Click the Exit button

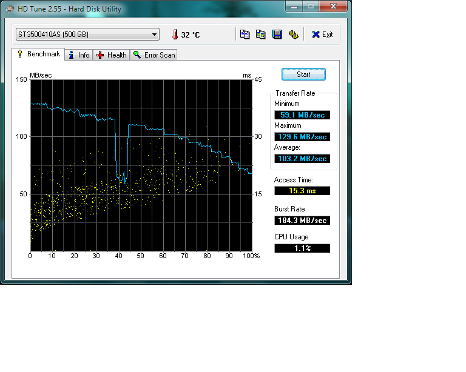click(x=322, y=35)
